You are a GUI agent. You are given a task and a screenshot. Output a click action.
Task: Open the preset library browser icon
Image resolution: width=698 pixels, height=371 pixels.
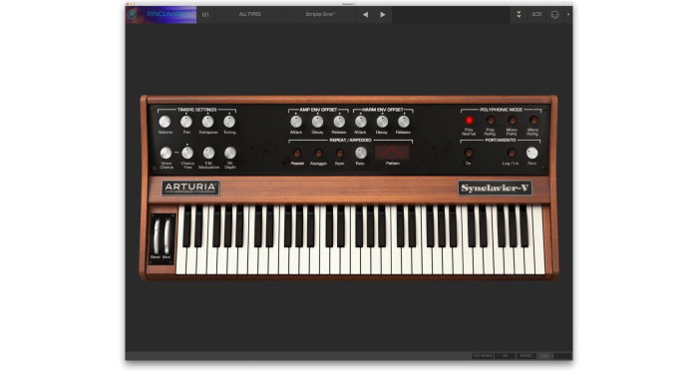point(205,15)
